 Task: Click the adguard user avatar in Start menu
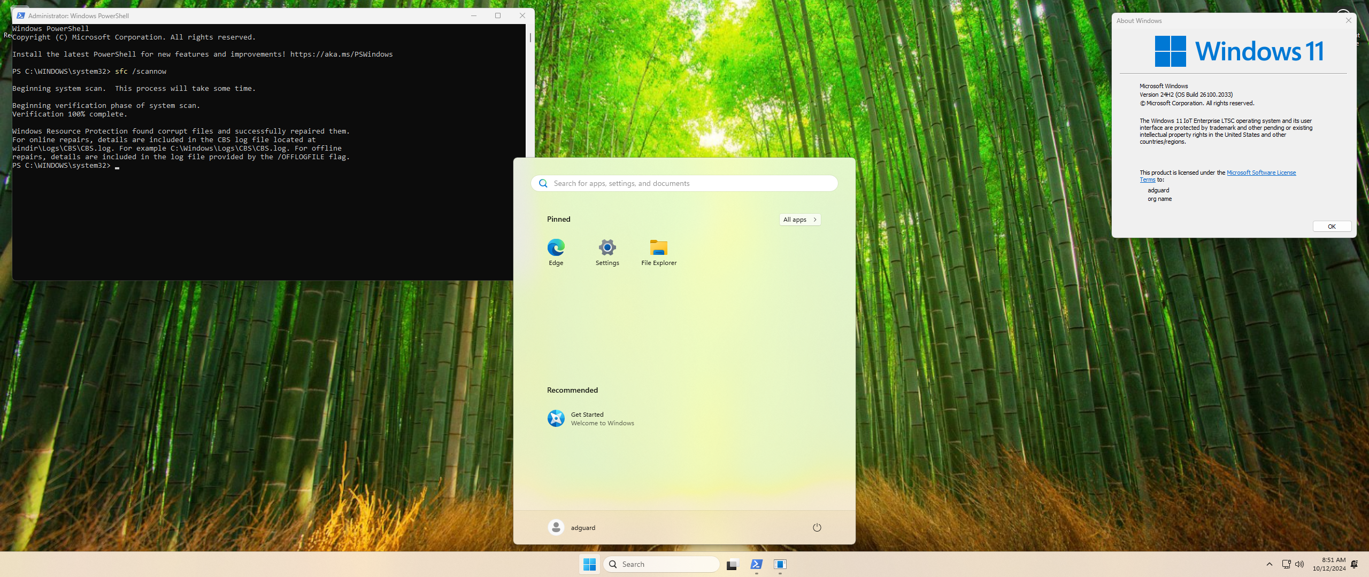coord(556,527)
